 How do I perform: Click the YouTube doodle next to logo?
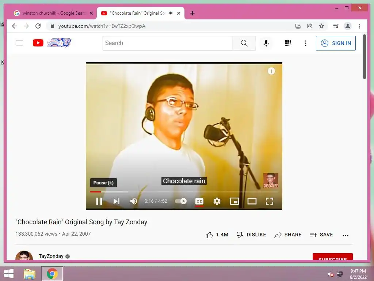click(x=59, y=42)
